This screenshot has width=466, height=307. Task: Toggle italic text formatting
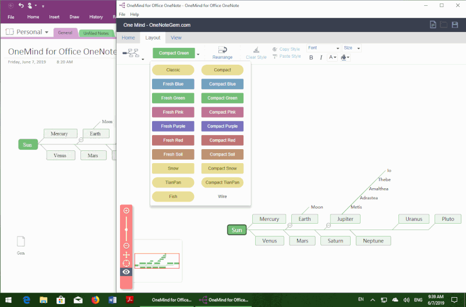coord(321,57)
